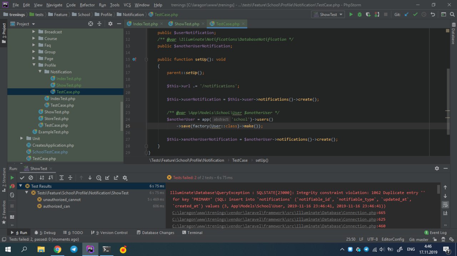Expand the Course folder
The image size is (457, 256).
tap(34, 38)
